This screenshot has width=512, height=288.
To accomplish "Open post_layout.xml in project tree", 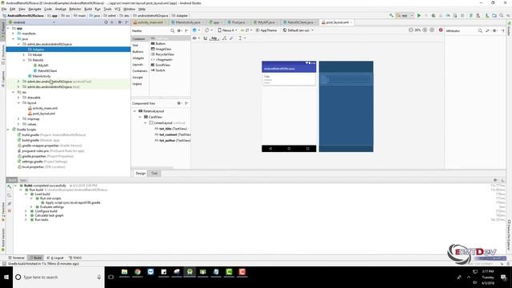I will 44,114.
